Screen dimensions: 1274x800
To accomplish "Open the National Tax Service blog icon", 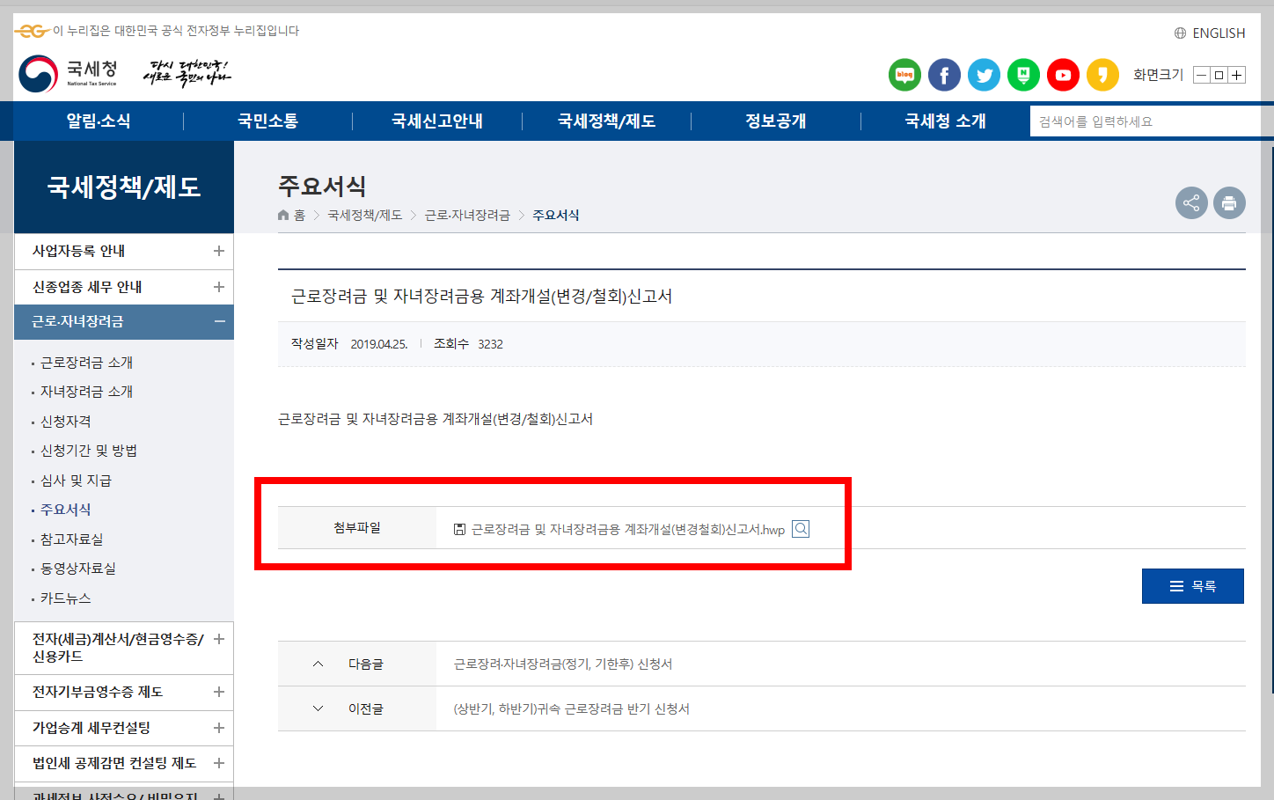I will point(904,75).
